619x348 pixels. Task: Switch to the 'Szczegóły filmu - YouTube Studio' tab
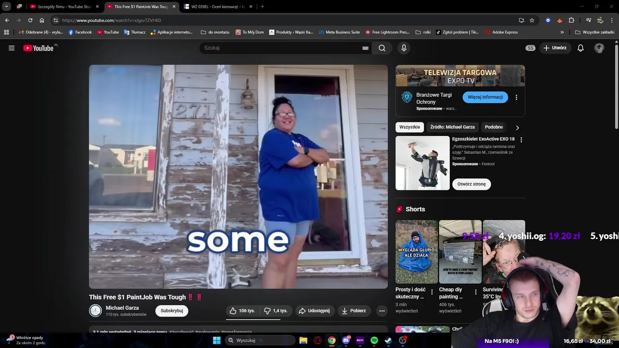coord(64,7)
